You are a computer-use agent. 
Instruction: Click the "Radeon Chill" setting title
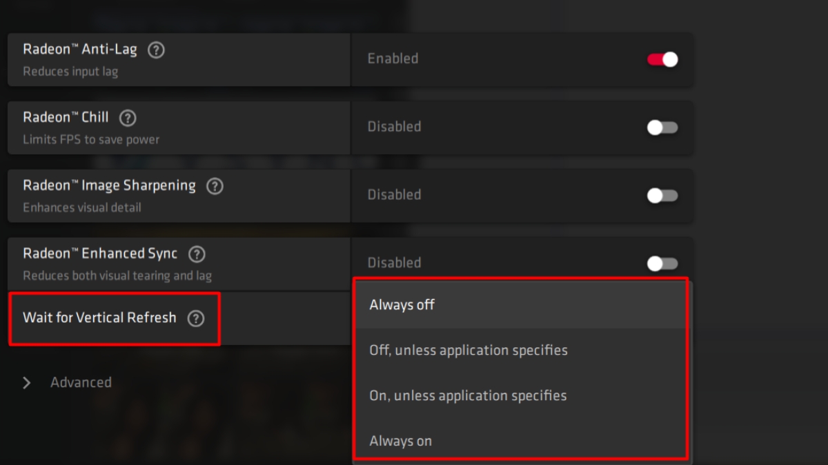tap(66, 117)
